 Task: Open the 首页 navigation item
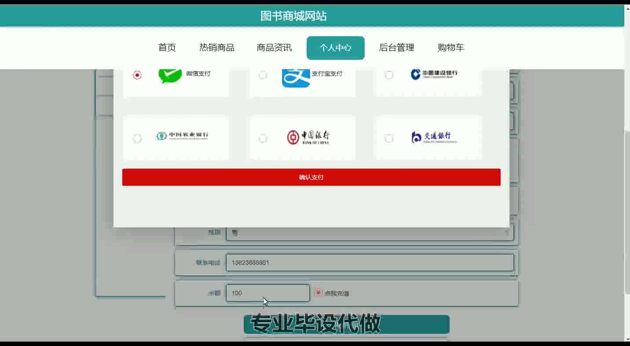[167, 48]
